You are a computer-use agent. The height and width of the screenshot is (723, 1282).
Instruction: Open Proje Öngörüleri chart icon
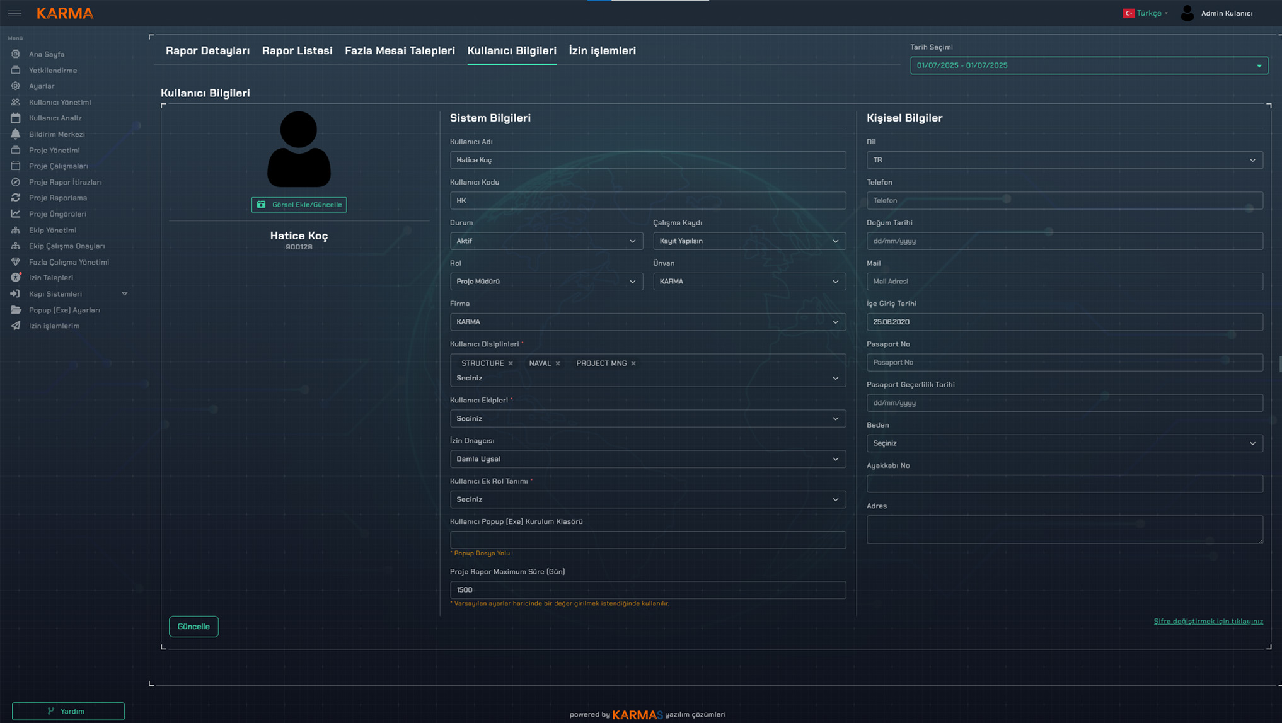click(16, 214)
